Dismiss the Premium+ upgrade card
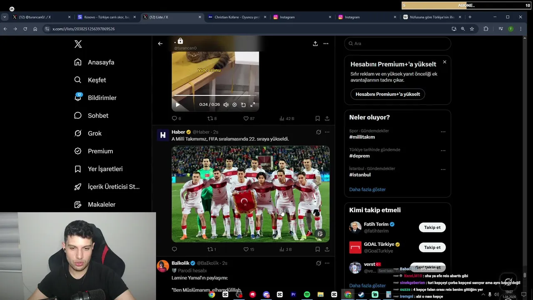 (444, 62)
